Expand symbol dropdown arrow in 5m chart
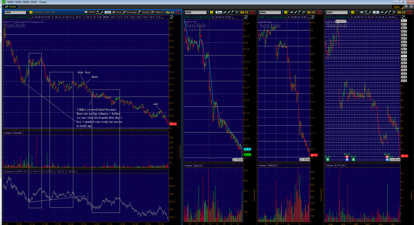This screenshot has width=414, height=225. [x=208, y=12]
